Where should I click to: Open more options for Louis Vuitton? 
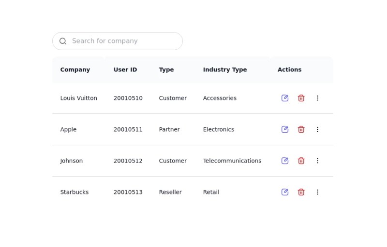[x=317, y=98]
